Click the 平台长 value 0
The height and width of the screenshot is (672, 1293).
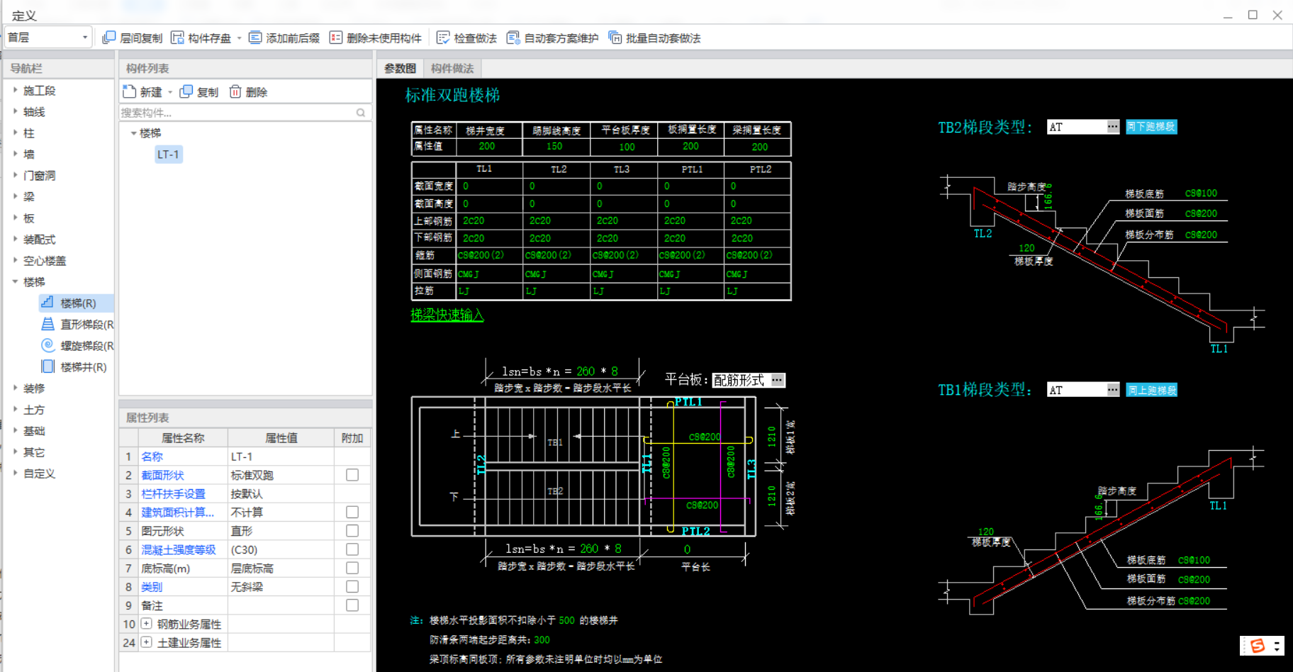tap(687, 549)
